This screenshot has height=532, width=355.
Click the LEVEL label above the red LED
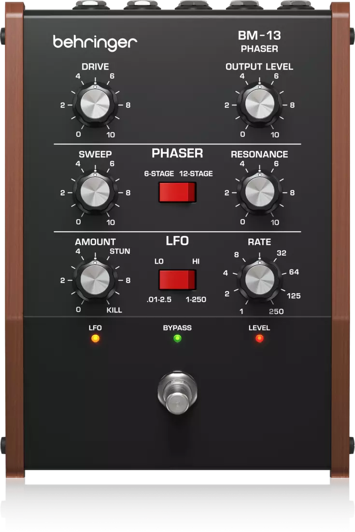click(x=259, y=328)
